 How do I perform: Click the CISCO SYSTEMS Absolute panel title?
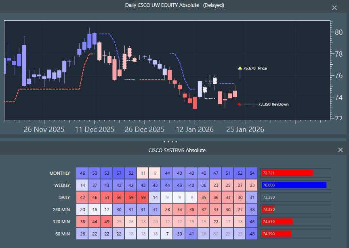pos(177,150)
